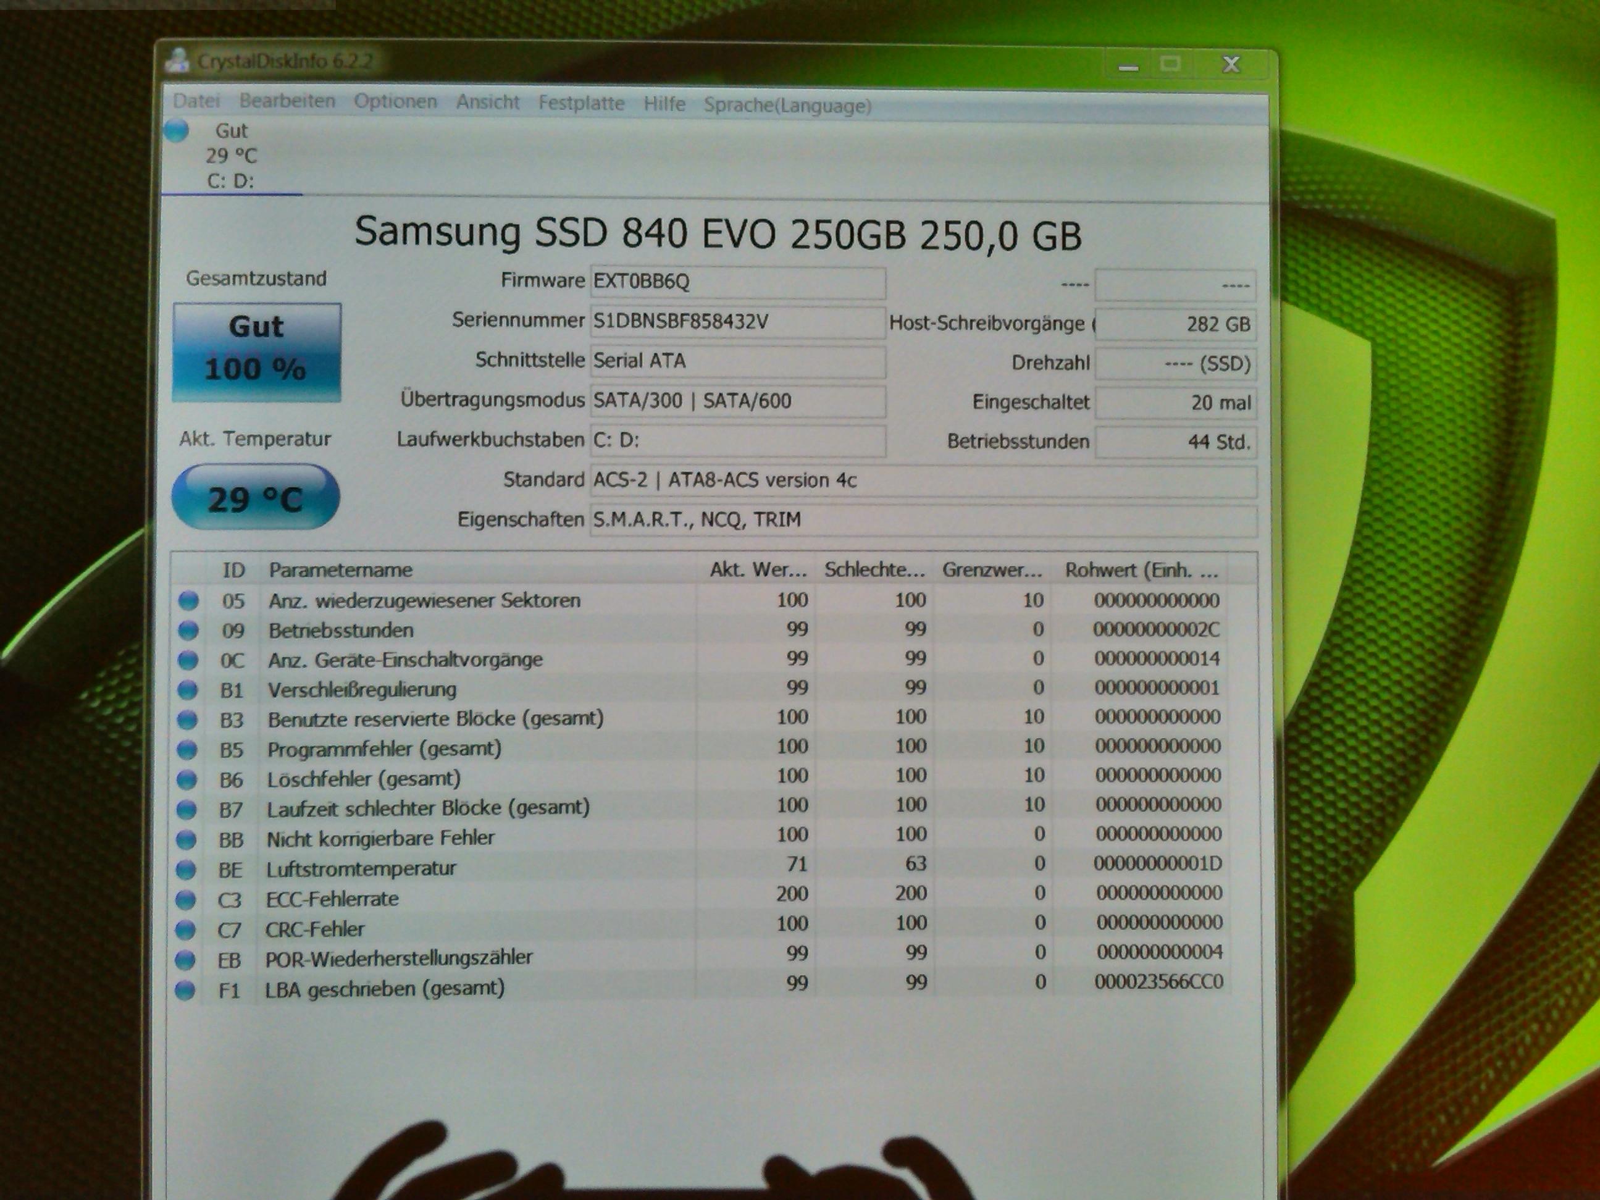This screenshot has height=1200, width=1600.
Task: Click status dot for Betriebsstunden row
Action: 189,631
